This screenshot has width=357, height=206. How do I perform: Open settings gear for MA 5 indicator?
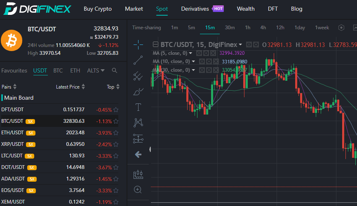coord(206,53)
